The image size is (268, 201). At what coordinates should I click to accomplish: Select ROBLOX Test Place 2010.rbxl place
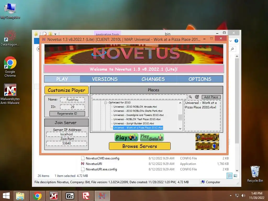pos(137,119)
